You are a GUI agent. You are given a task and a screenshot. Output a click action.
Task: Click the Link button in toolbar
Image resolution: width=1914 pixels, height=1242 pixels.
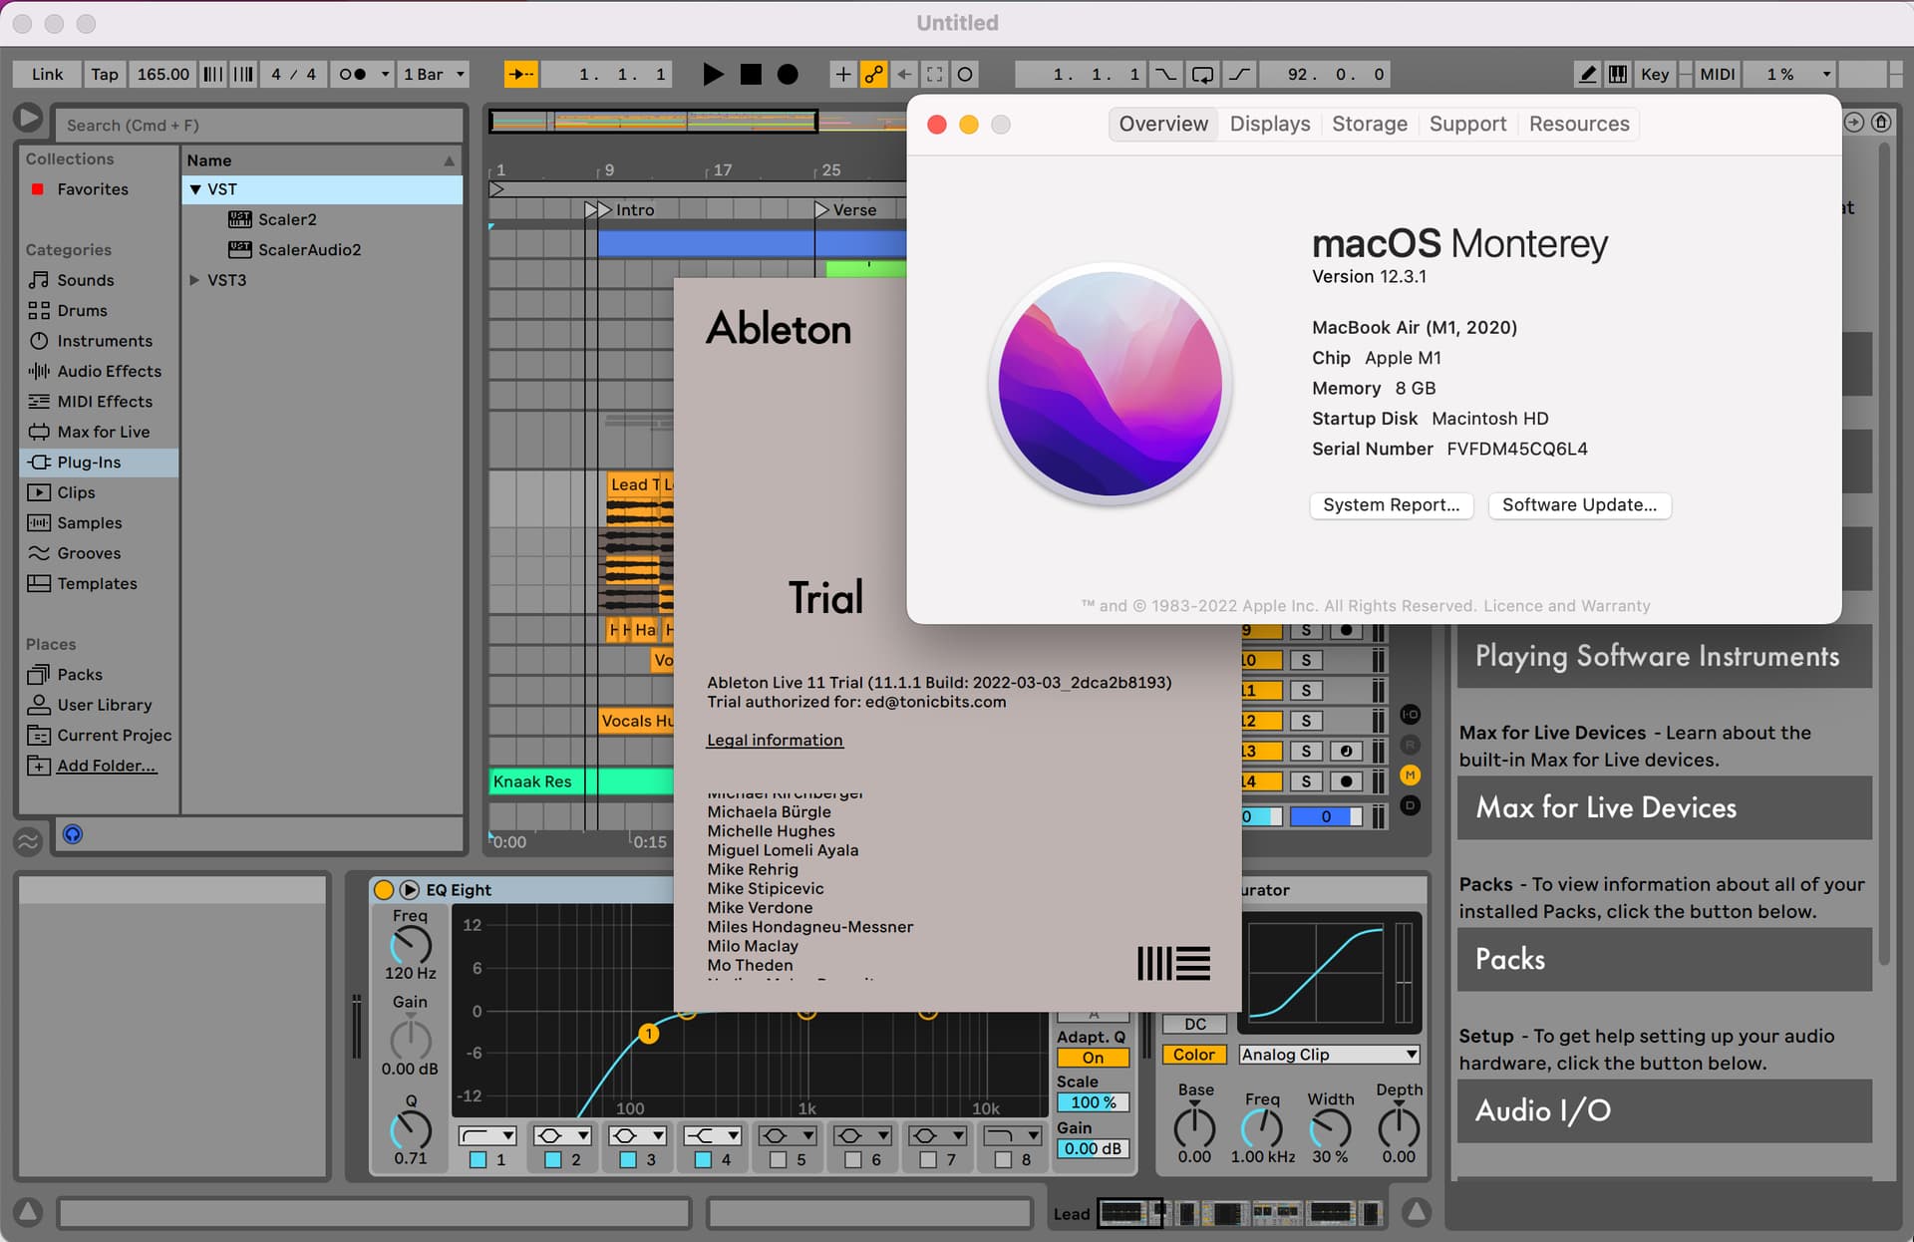click(47, 74)
